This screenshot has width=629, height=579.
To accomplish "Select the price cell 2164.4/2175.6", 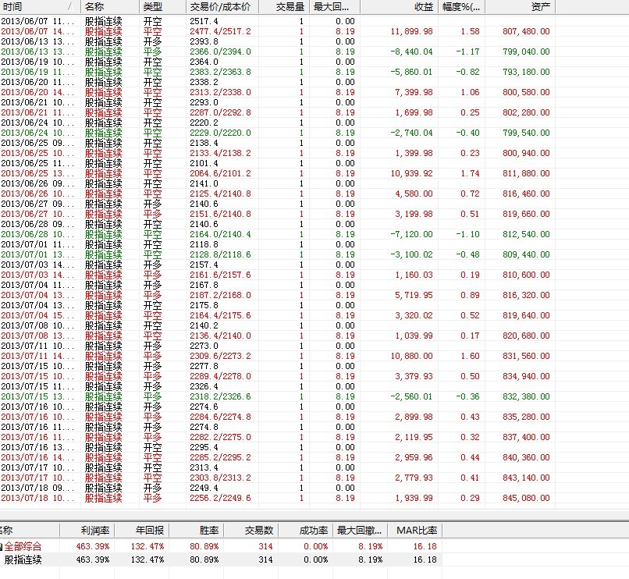I will 220,315.
